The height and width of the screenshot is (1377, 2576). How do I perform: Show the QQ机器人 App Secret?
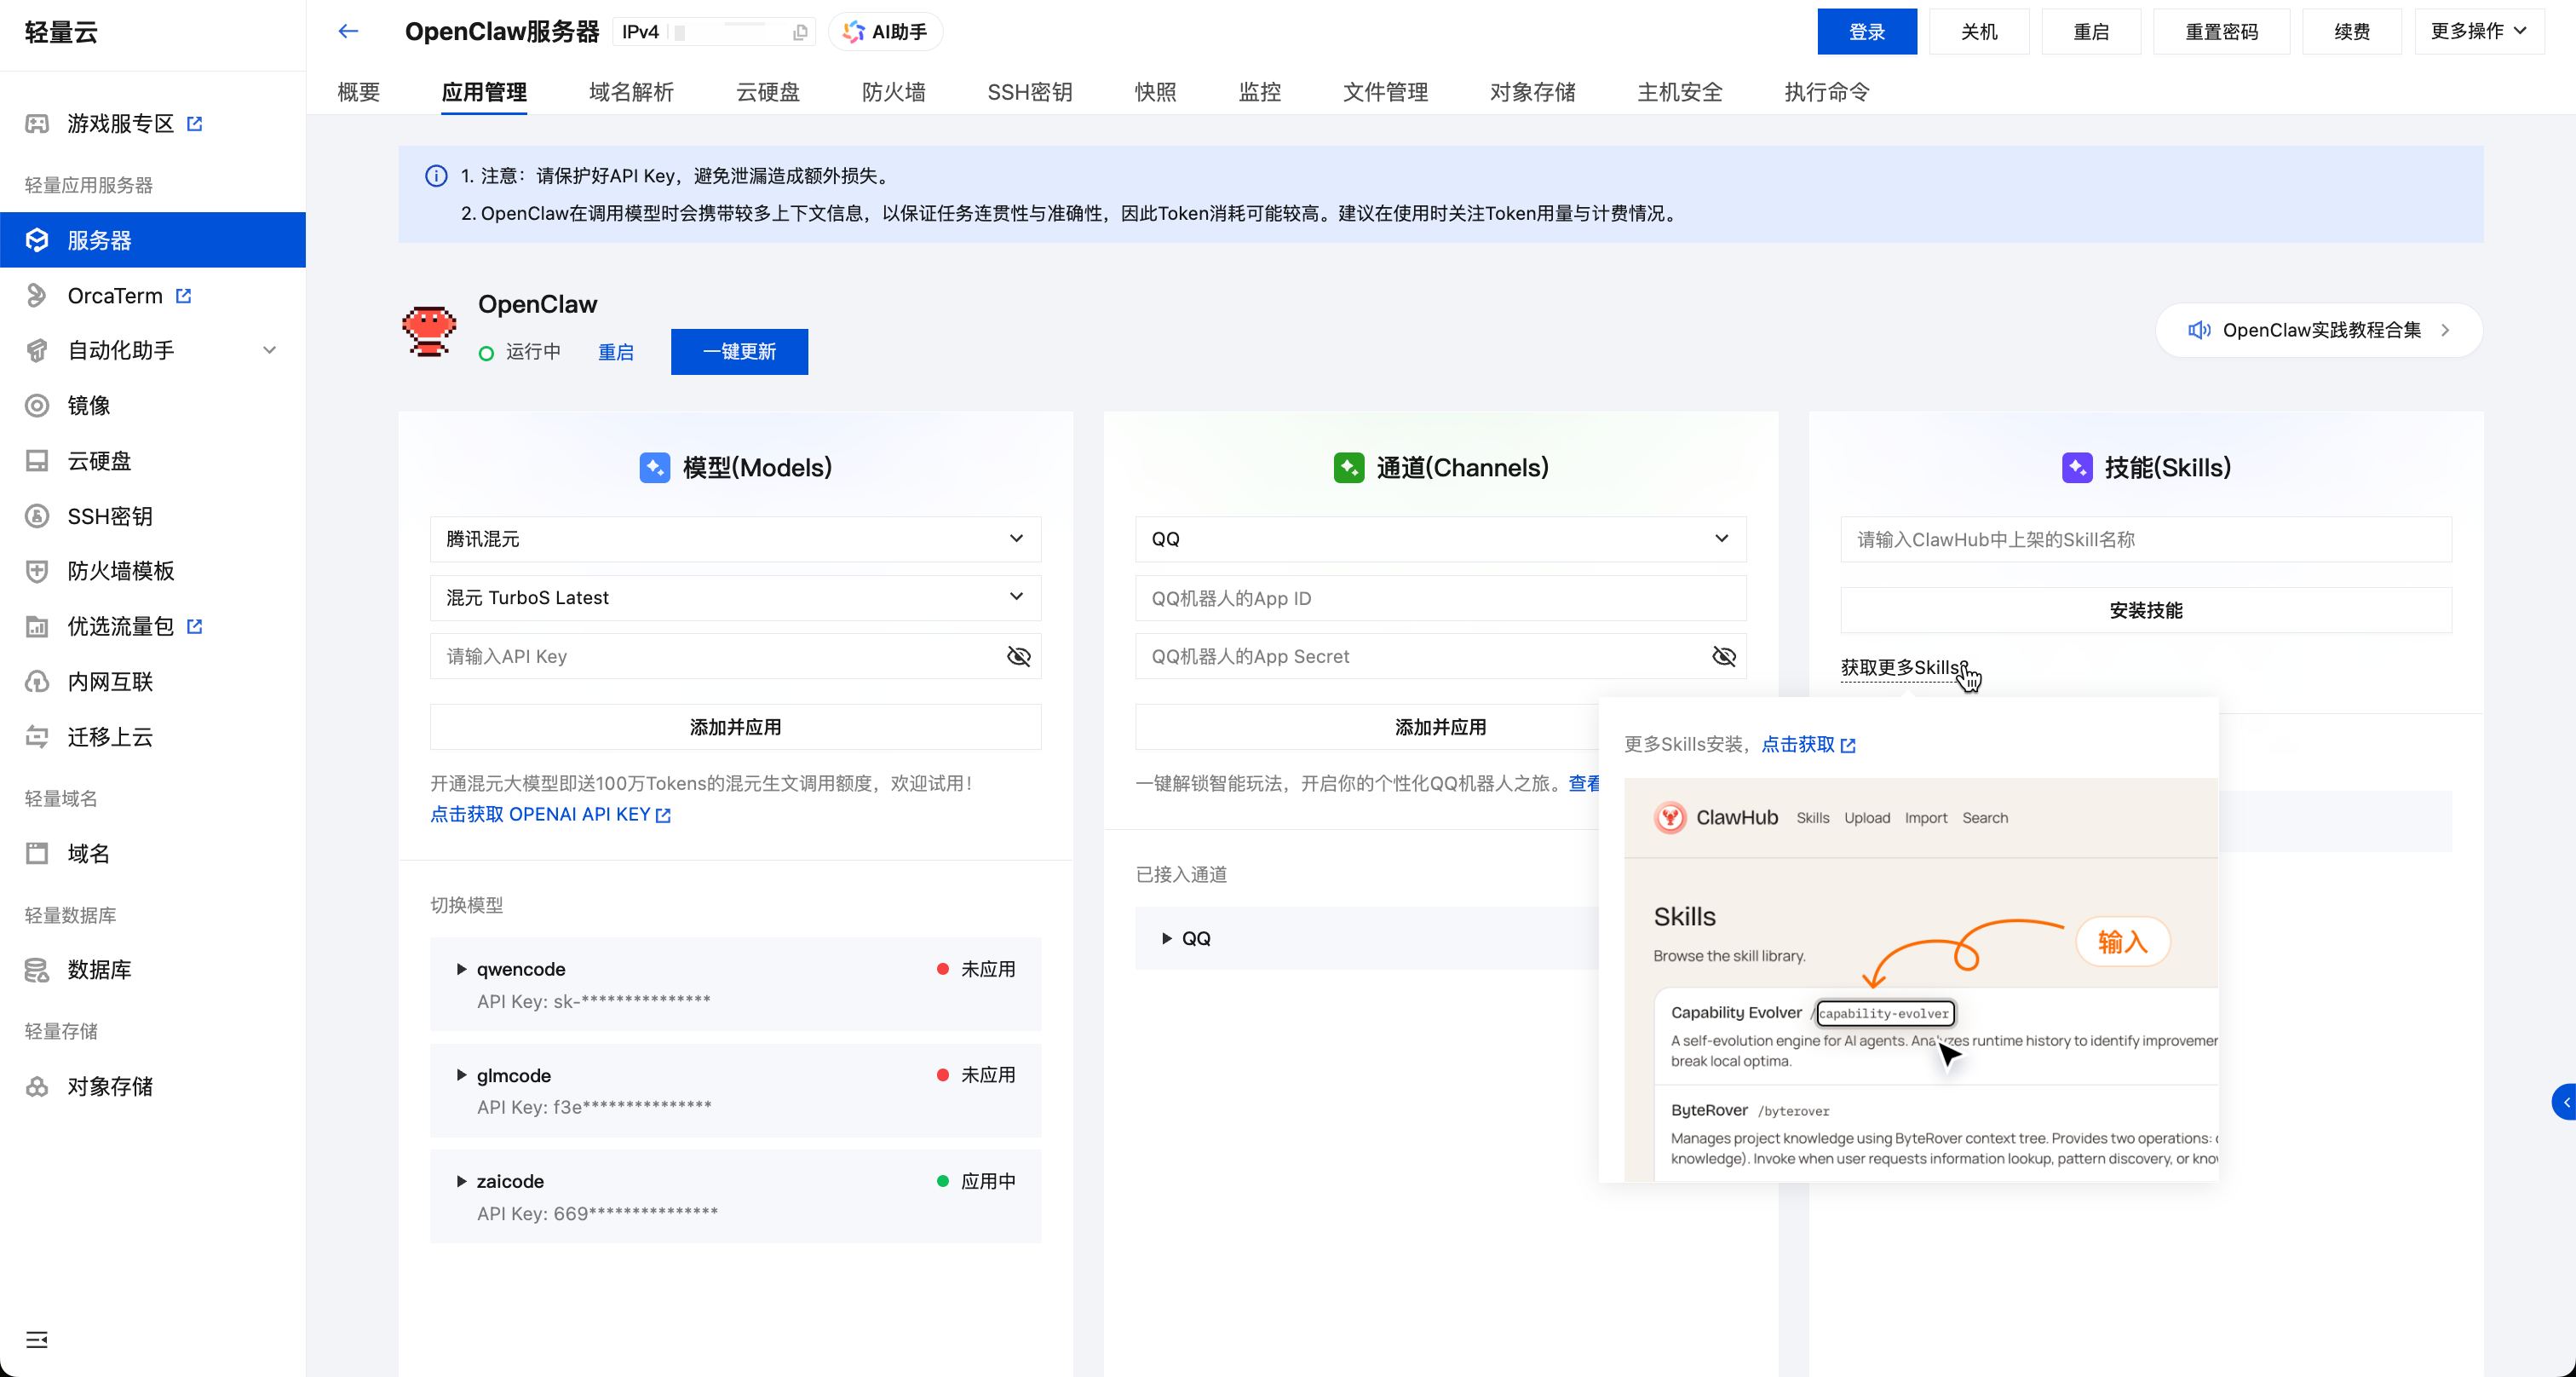(x=1724, y=656)
